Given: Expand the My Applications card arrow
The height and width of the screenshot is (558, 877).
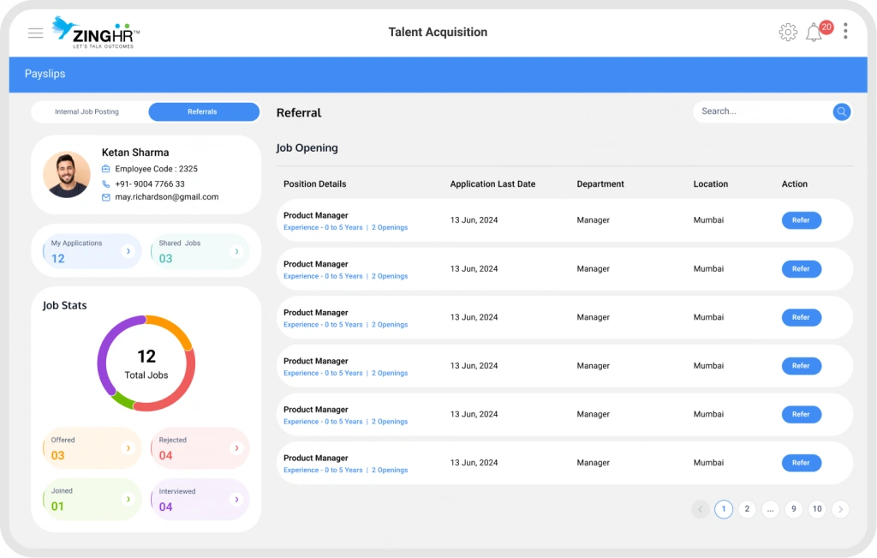Looking at the screenshot, I should point(128,251).
